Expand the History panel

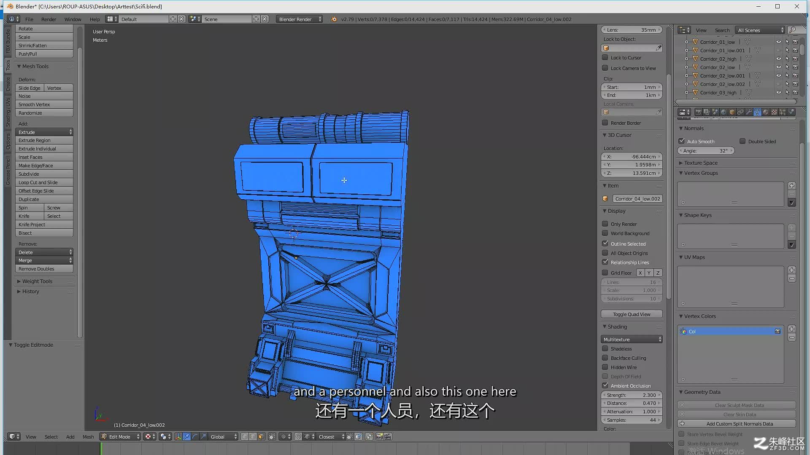coord(28,292)
